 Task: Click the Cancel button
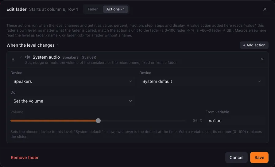(236, 157)
